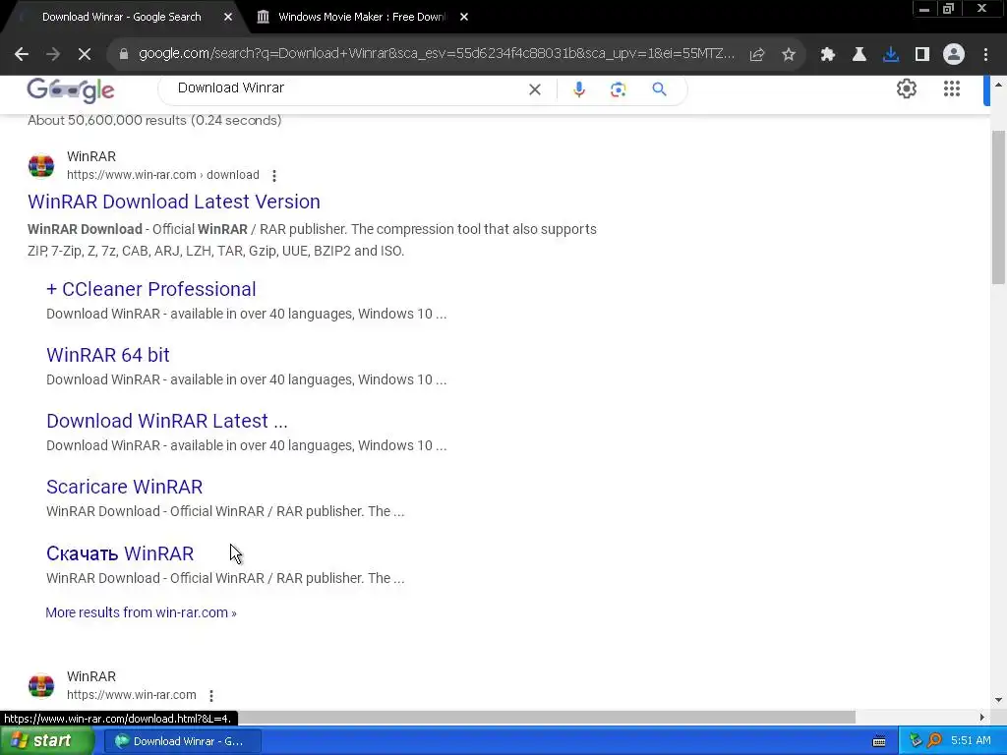Close the Windows Movie Maker tab
The height and width of the screenshot is (755, 1007).
[x=464, y=17]
